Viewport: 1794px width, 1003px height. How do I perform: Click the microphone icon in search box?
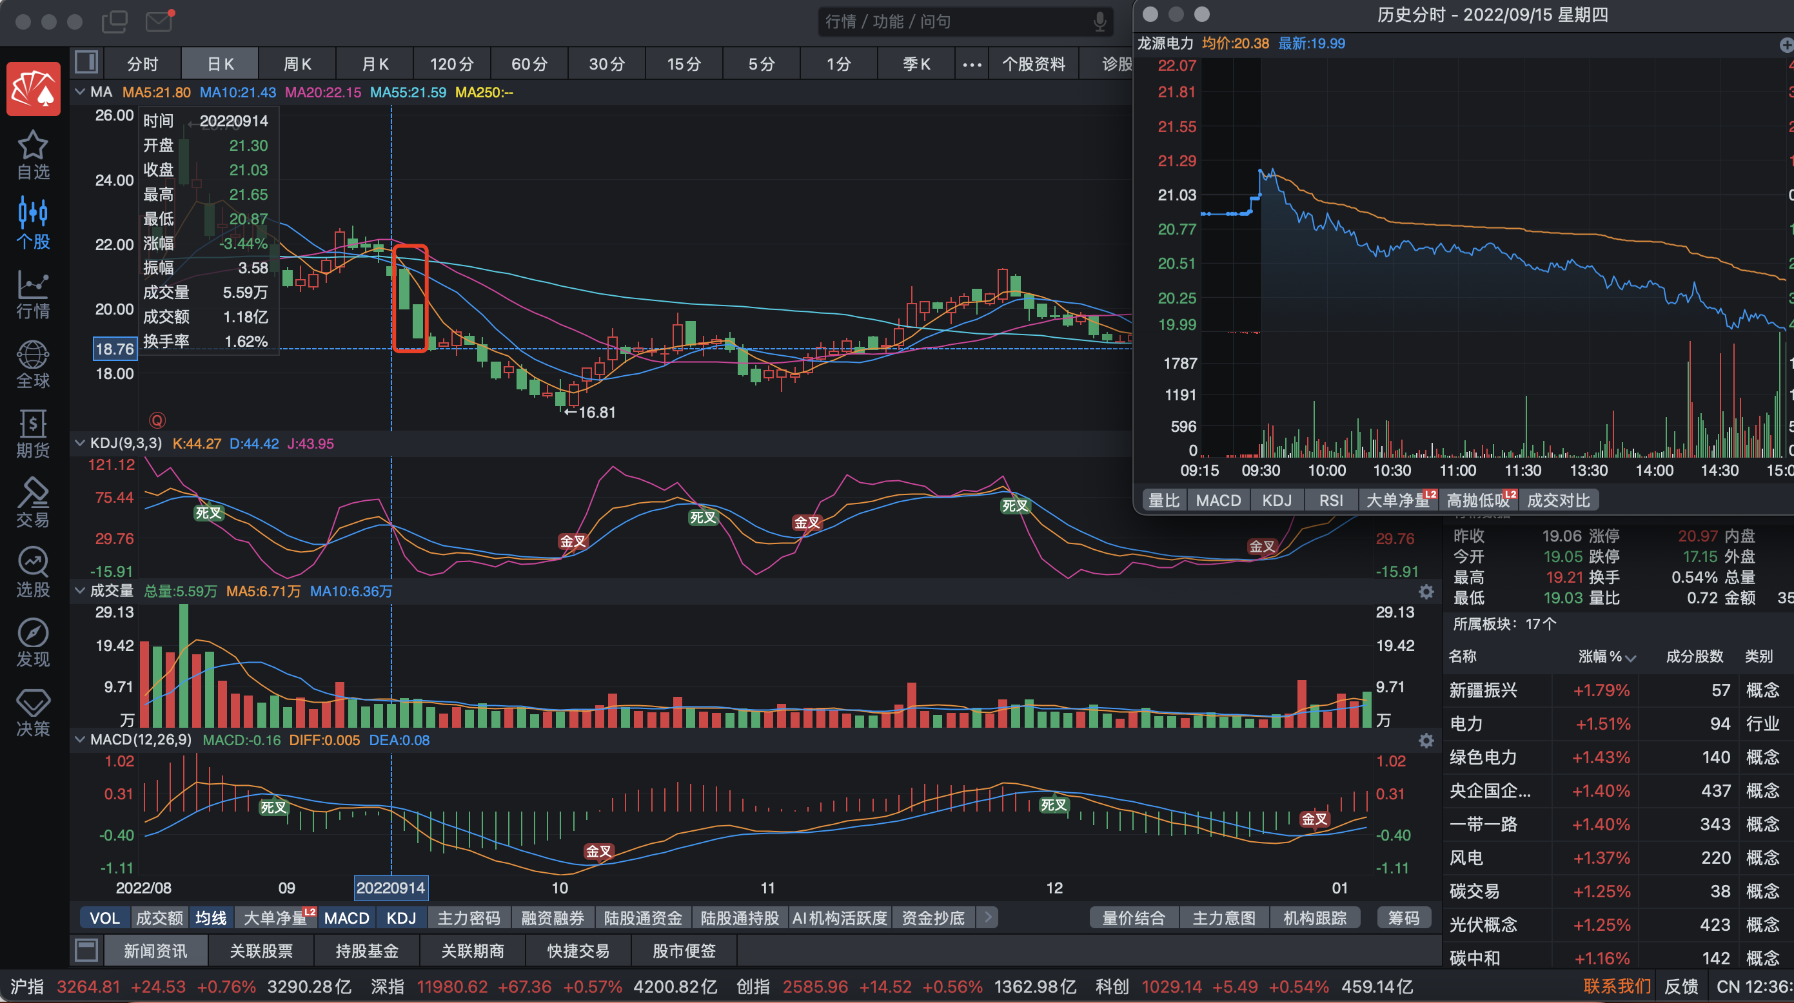click(x=1099, y=21)
